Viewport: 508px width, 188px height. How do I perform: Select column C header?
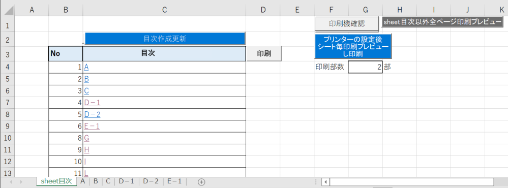click(164, 10)
